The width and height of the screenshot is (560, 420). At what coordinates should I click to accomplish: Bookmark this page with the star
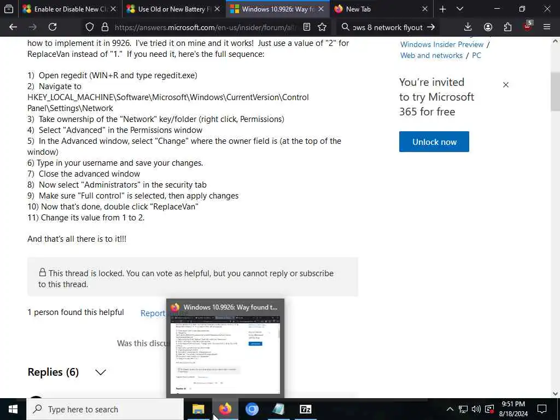click(x=322, y=27)
